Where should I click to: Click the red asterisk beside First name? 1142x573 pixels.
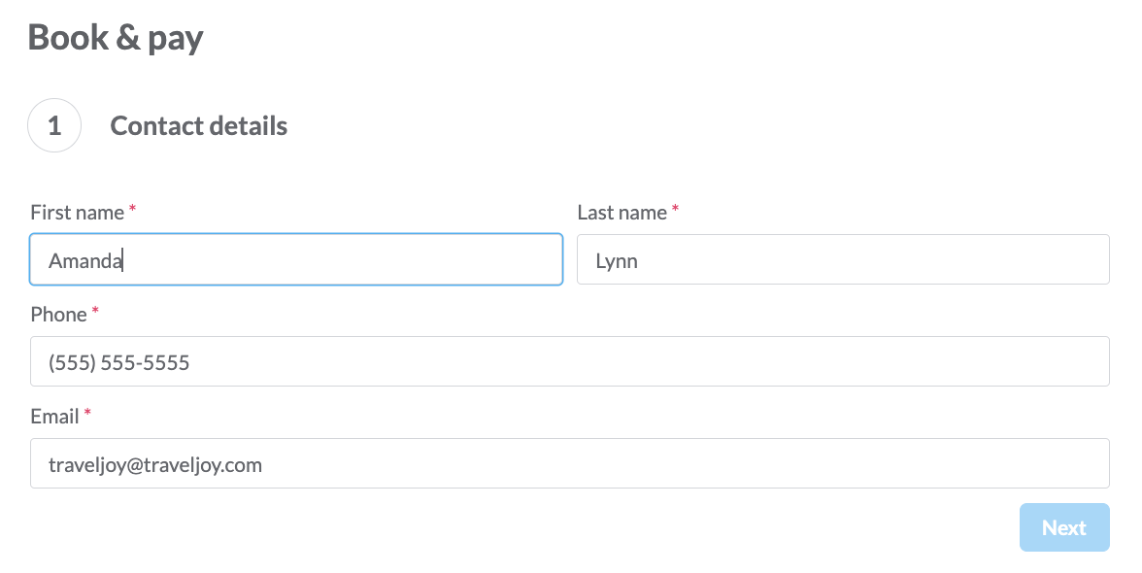pyautogui.click(x=132, y=210)
